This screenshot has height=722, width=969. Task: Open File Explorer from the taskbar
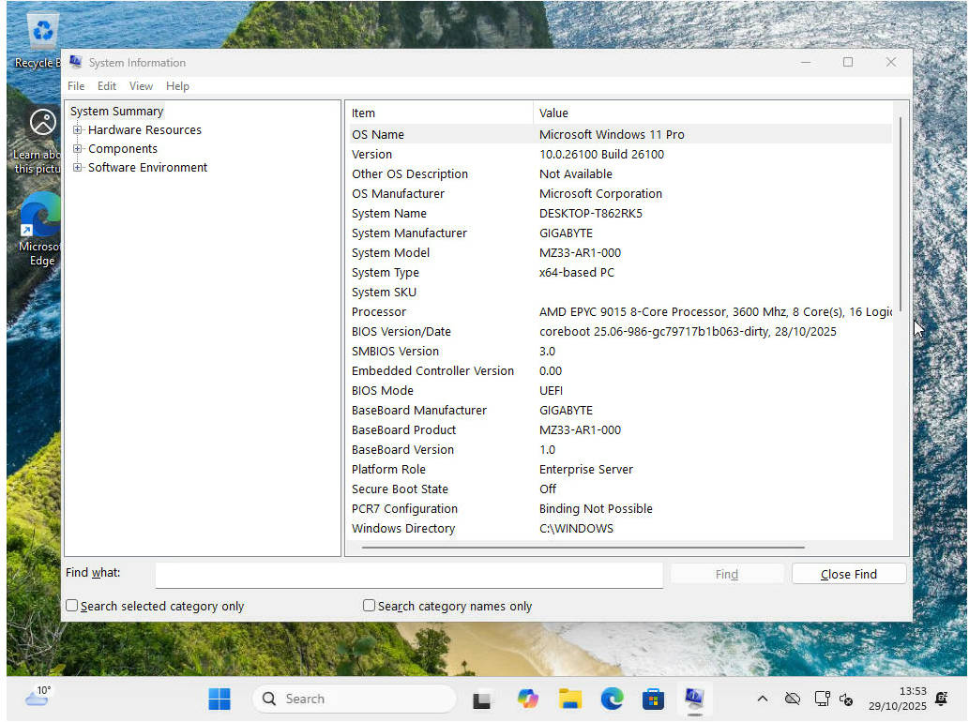click(x=570, y=699)
